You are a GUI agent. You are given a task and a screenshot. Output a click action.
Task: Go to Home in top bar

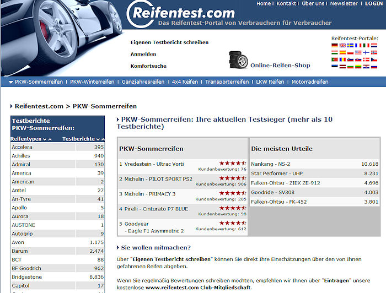click(264, 3)
